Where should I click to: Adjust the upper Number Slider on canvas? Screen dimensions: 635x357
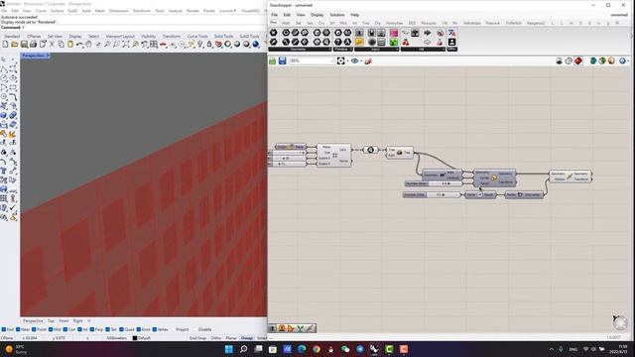pos(434,183)
